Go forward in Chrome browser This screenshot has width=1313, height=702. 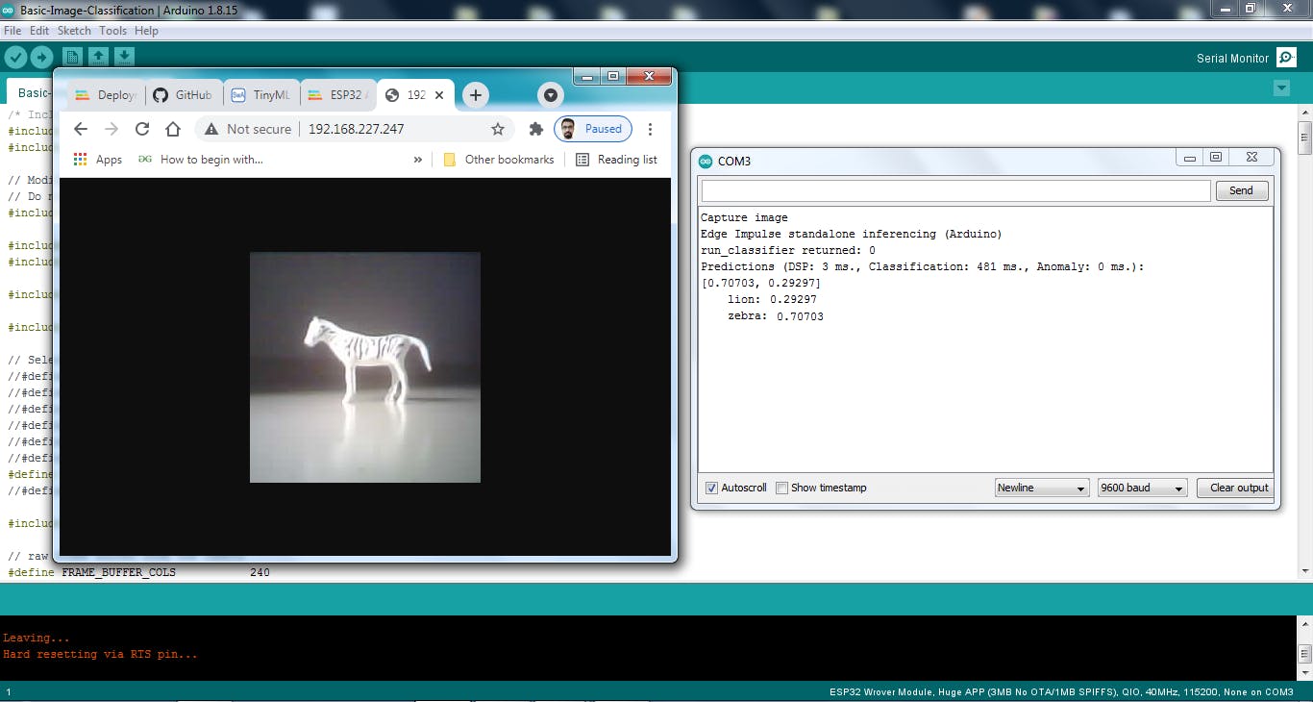point(111,129)
